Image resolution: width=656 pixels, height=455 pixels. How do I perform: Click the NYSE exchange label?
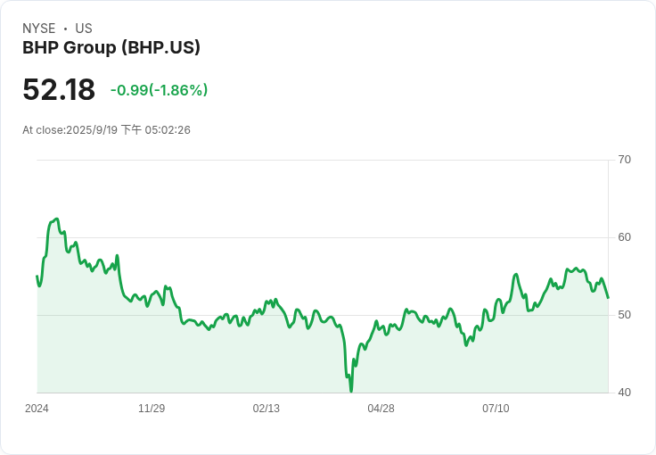tap(39, 29)
